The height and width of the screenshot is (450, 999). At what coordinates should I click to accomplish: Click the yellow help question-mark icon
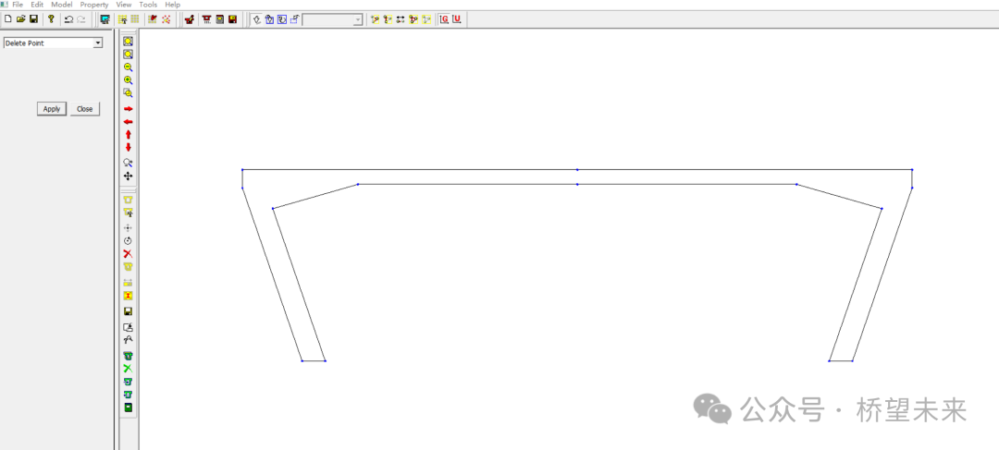pos(51,19)
